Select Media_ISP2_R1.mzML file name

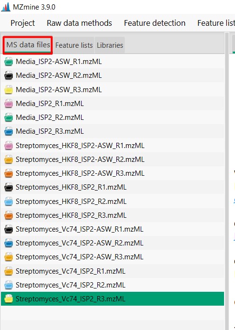coord(50,104)
